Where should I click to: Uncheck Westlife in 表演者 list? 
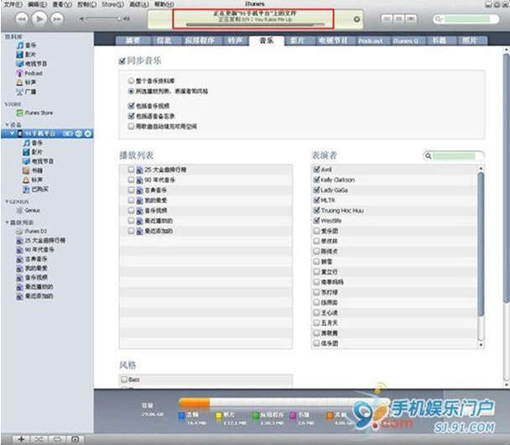pos(316,220)
